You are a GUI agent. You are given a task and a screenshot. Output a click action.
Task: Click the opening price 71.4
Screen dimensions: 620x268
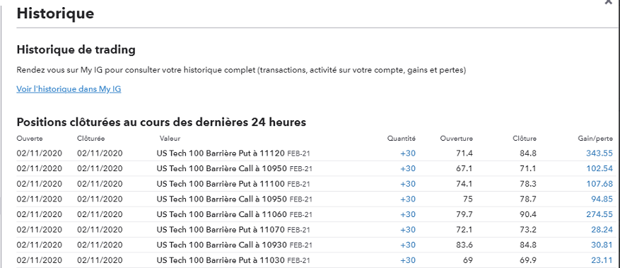(464, 153)
